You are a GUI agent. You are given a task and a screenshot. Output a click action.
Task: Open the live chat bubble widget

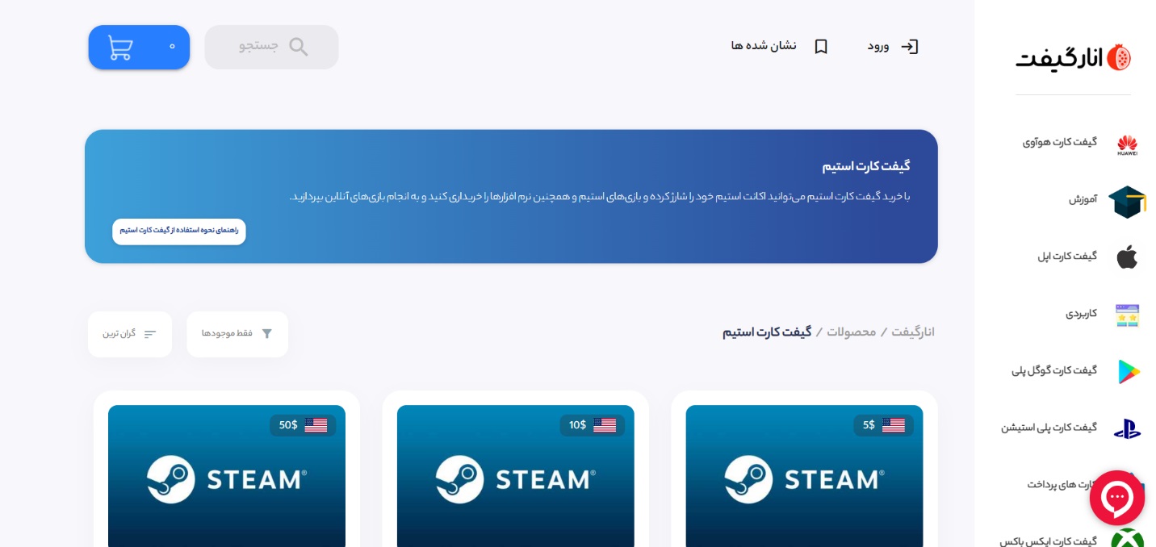[1117, 498]
